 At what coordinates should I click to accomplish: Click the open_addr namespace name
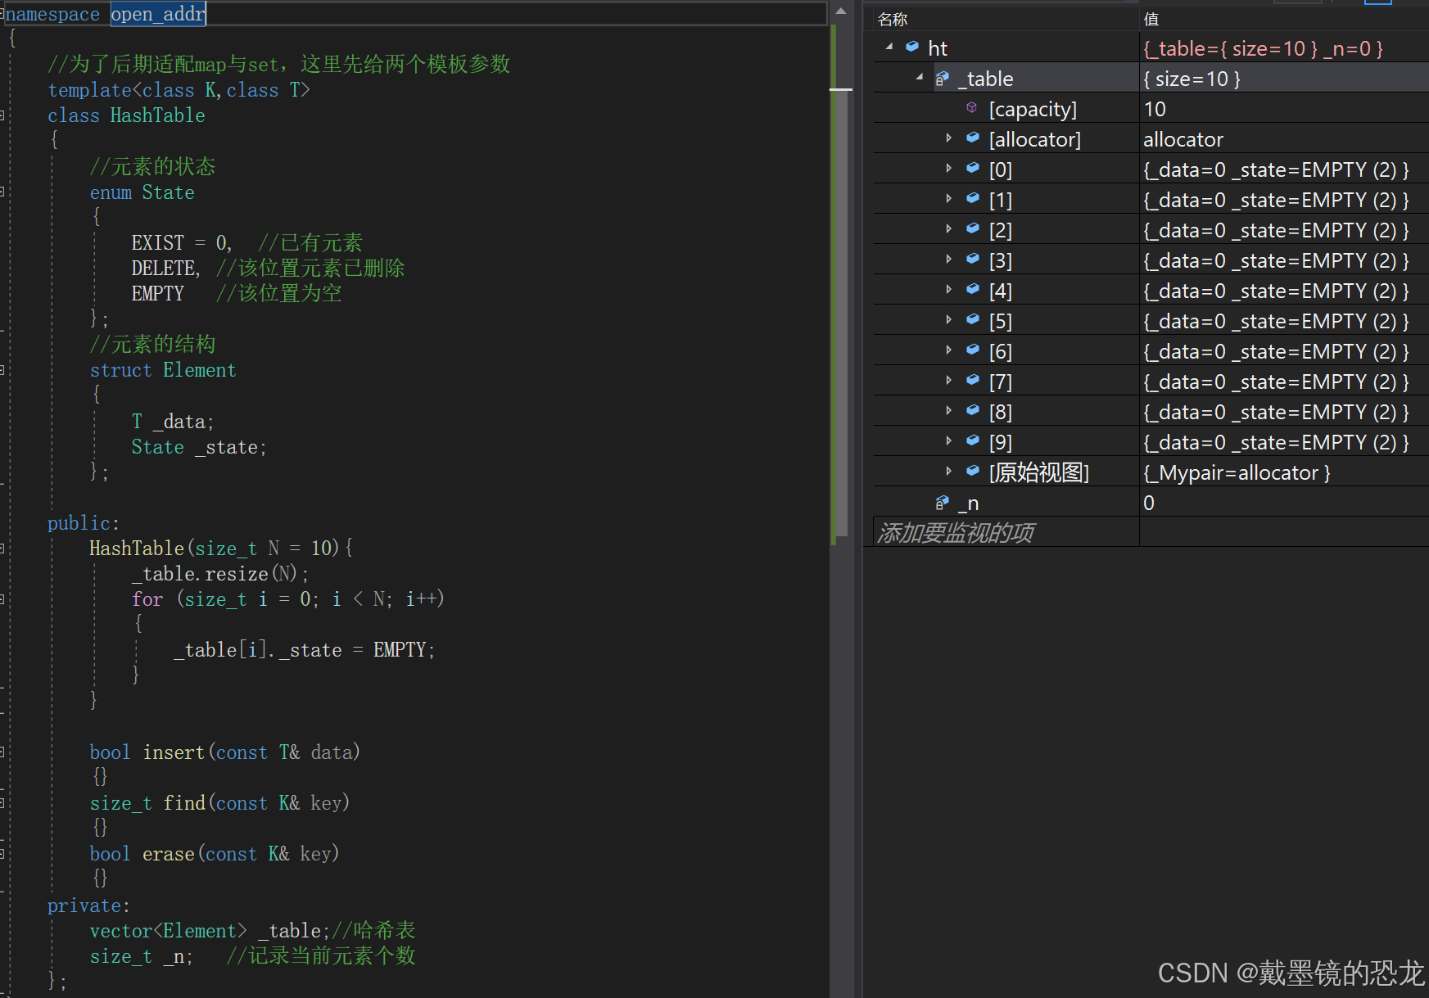pos(158,14)
